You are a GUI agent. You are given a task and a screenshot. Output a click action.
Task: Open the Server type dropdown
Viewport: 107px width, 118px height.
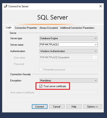(68, 38)
